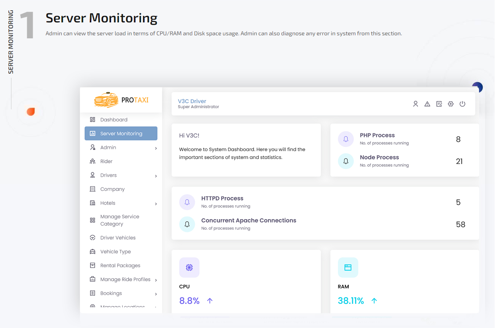
Task: Click the Vehicle Type car icon
Action: pyautogui.click(x=92, y=252)
